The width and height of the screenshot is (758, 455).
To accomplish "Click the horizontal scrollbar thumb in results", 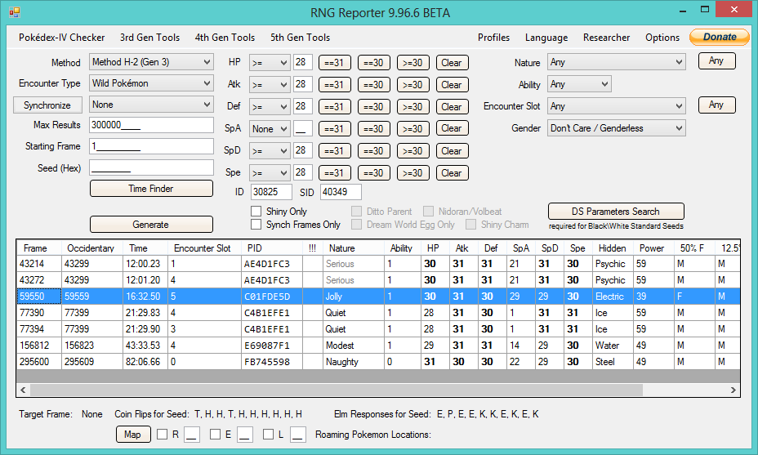I will [x=337, y=390].
